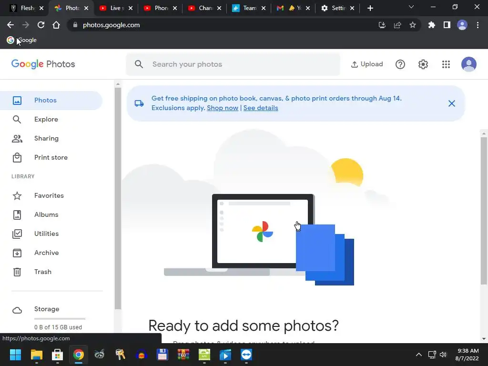Open Microsoft Store from taskbar
This screenshot has width=488, height=366.
pos(57,355)
